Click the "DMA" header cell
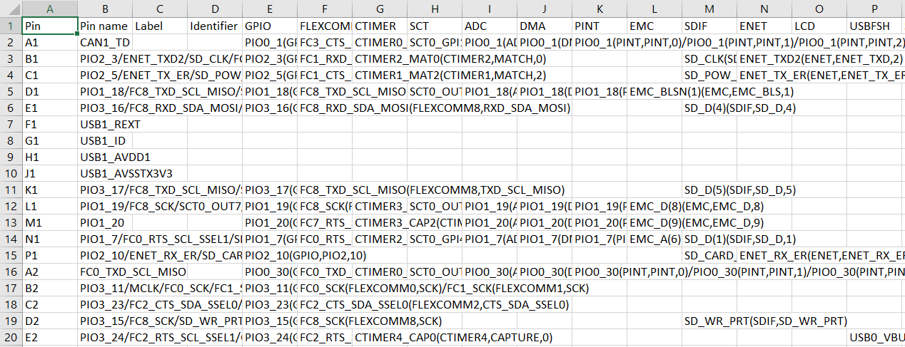Screen dimensions: 905x347 544,26
